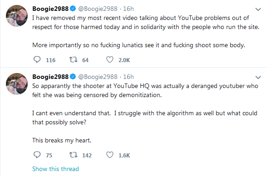Viewport: 271px width, 176px height.
Task: Reply to the removed video tweet
Action: coord(37,59)
